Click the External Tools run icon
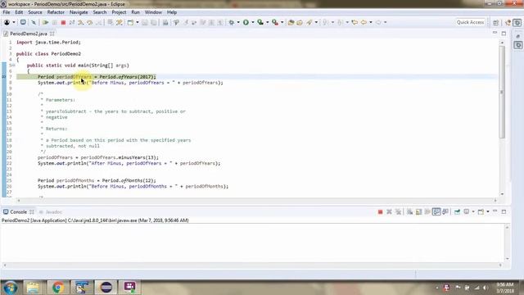 275,22
